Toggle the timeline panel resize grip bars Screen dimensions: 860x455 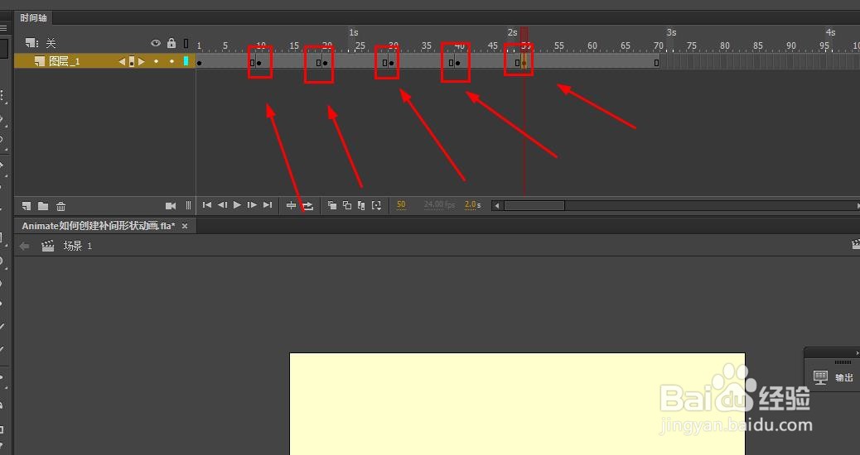pyautogui.click(x=188, y=206)
